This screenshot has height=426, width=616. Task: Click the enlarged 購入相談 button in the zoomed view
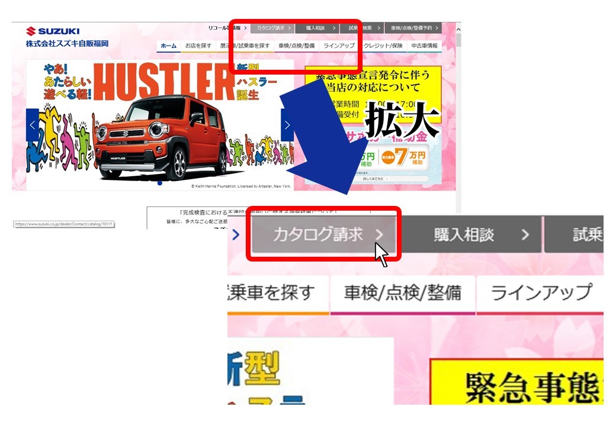click(x=471, y=234)
